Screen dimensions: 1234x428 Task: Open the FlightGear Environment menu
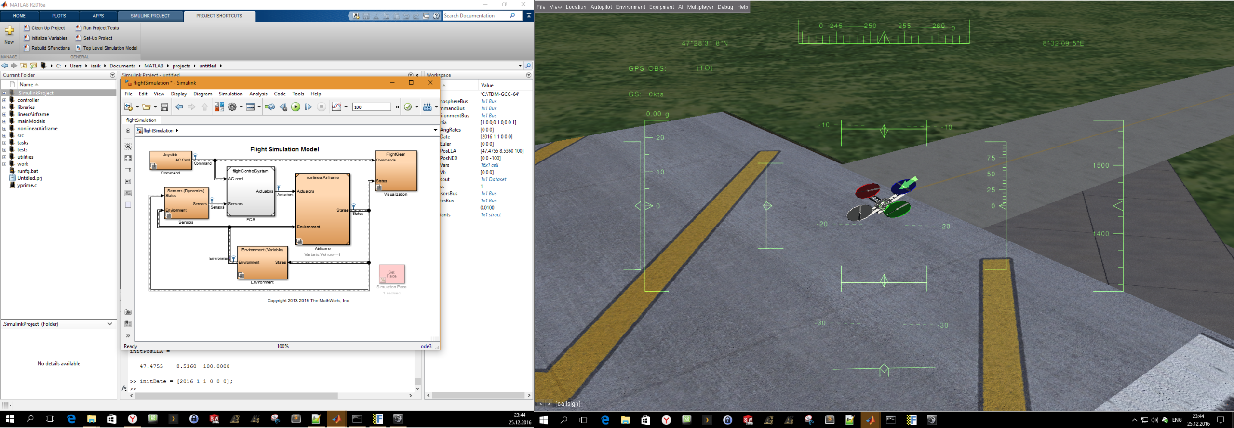pyautogui.click(x=630, y=7)
